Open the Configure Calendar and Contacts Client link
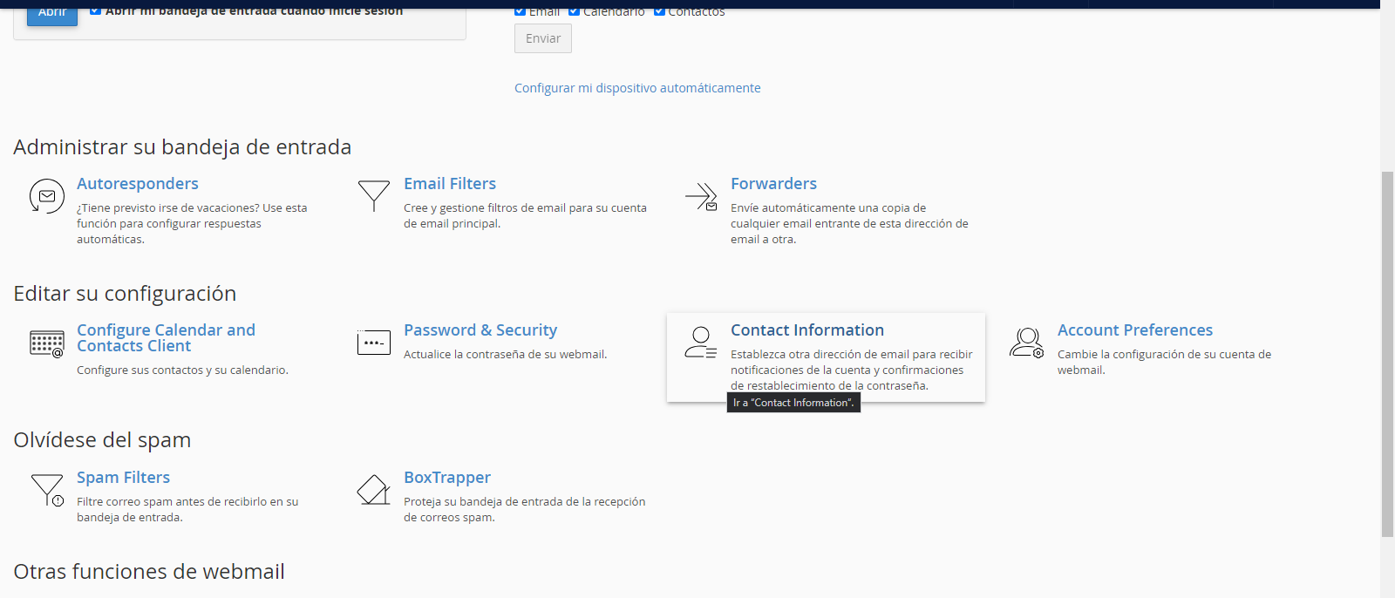Screen dimensions: 1395x598 166,338
